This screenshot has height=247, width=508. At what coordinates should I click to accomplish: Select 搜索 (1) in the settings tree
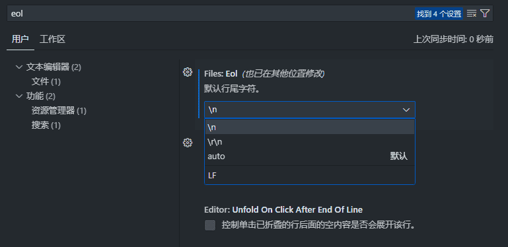(x=46, y=125)
